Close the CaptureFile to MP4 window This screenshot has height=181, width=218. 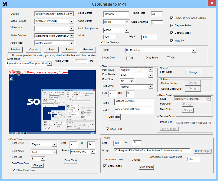click(x=212, y=3)
